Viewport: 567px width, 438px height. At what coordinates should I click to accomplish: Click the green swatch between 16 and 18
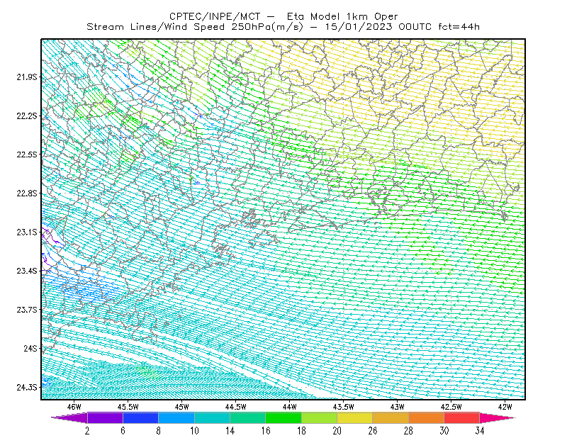(x=283, y=417)
